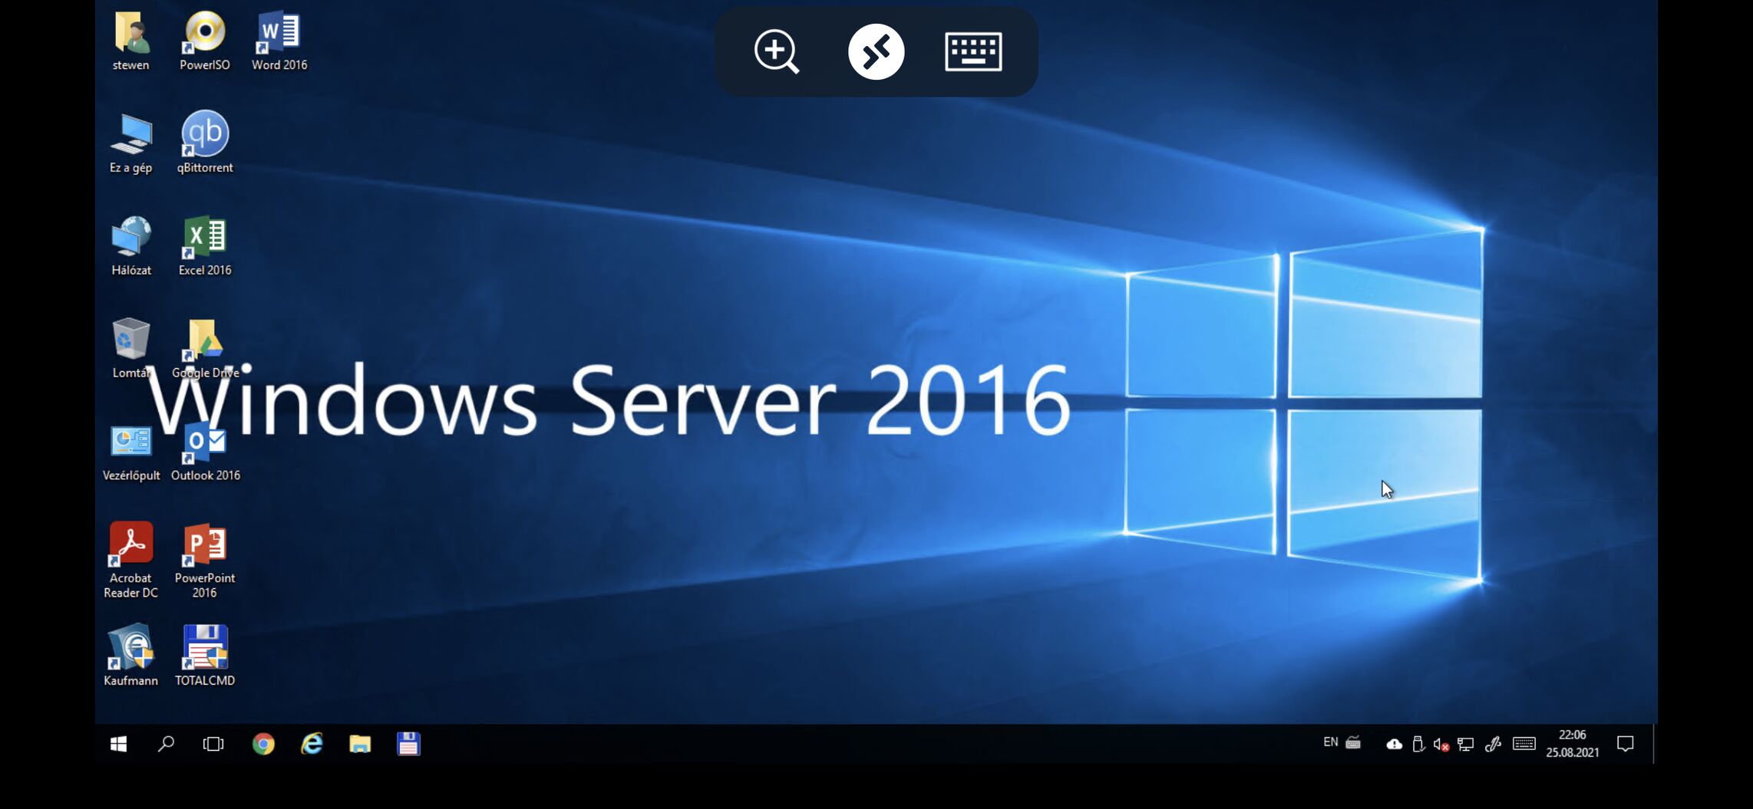The height and width of the screenshot is (809, 1753).
Task: Open Total Commander floppy icon in taskbar
Action: point(408,744)
